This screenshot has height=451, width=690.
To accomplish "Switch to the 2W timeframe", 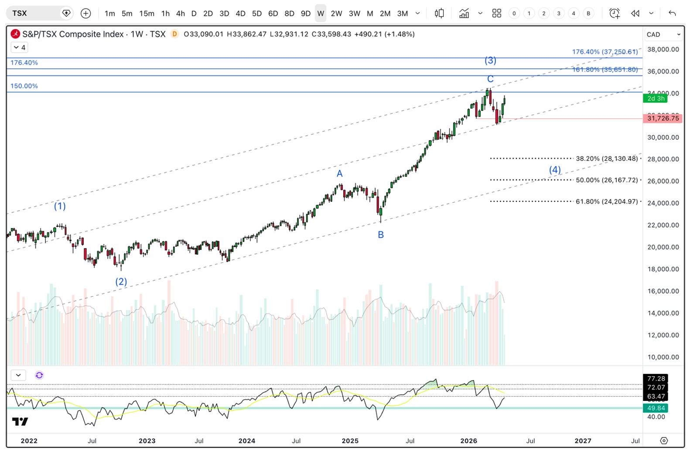I will [x=336, y=13].
